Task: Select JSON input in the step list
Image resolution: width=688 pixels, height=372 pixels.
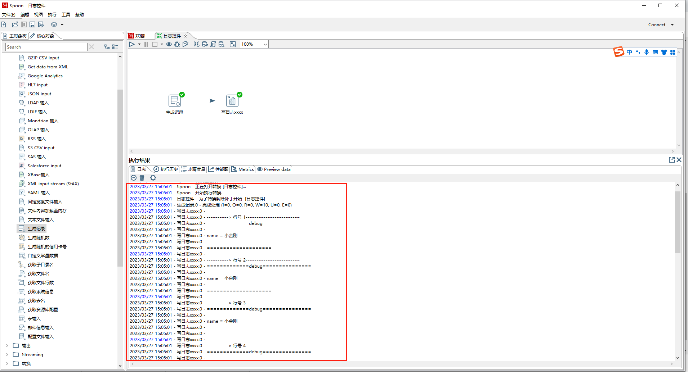Action: click(39, 94)
